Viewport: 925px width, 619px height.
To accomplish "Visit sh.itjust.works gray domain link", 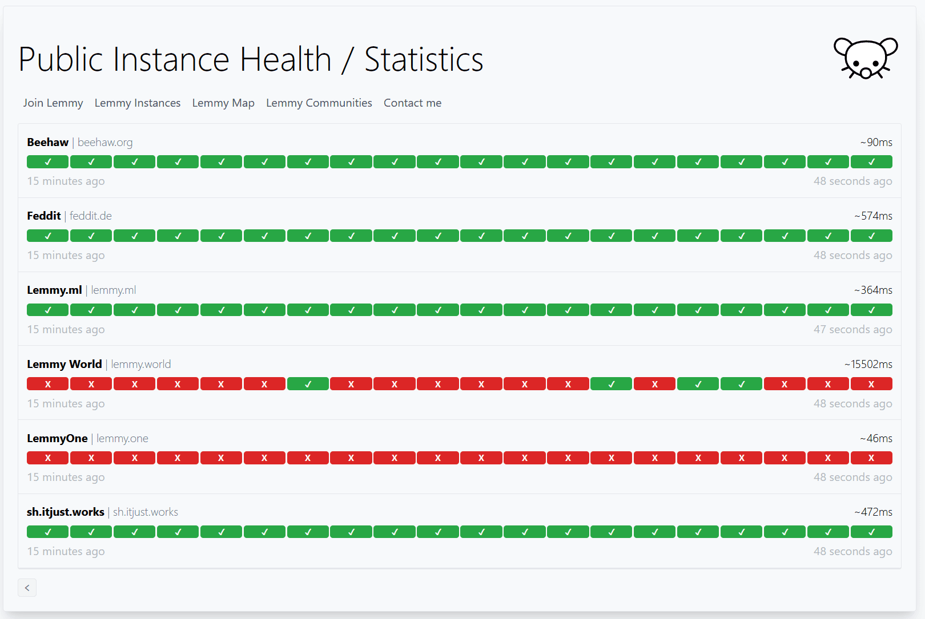I will point(146,512).
